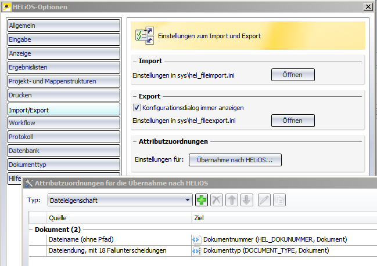This screenshot has width=377, height=266.
Task: Click the import/export settings header icon
Action: tap(145, 36)
